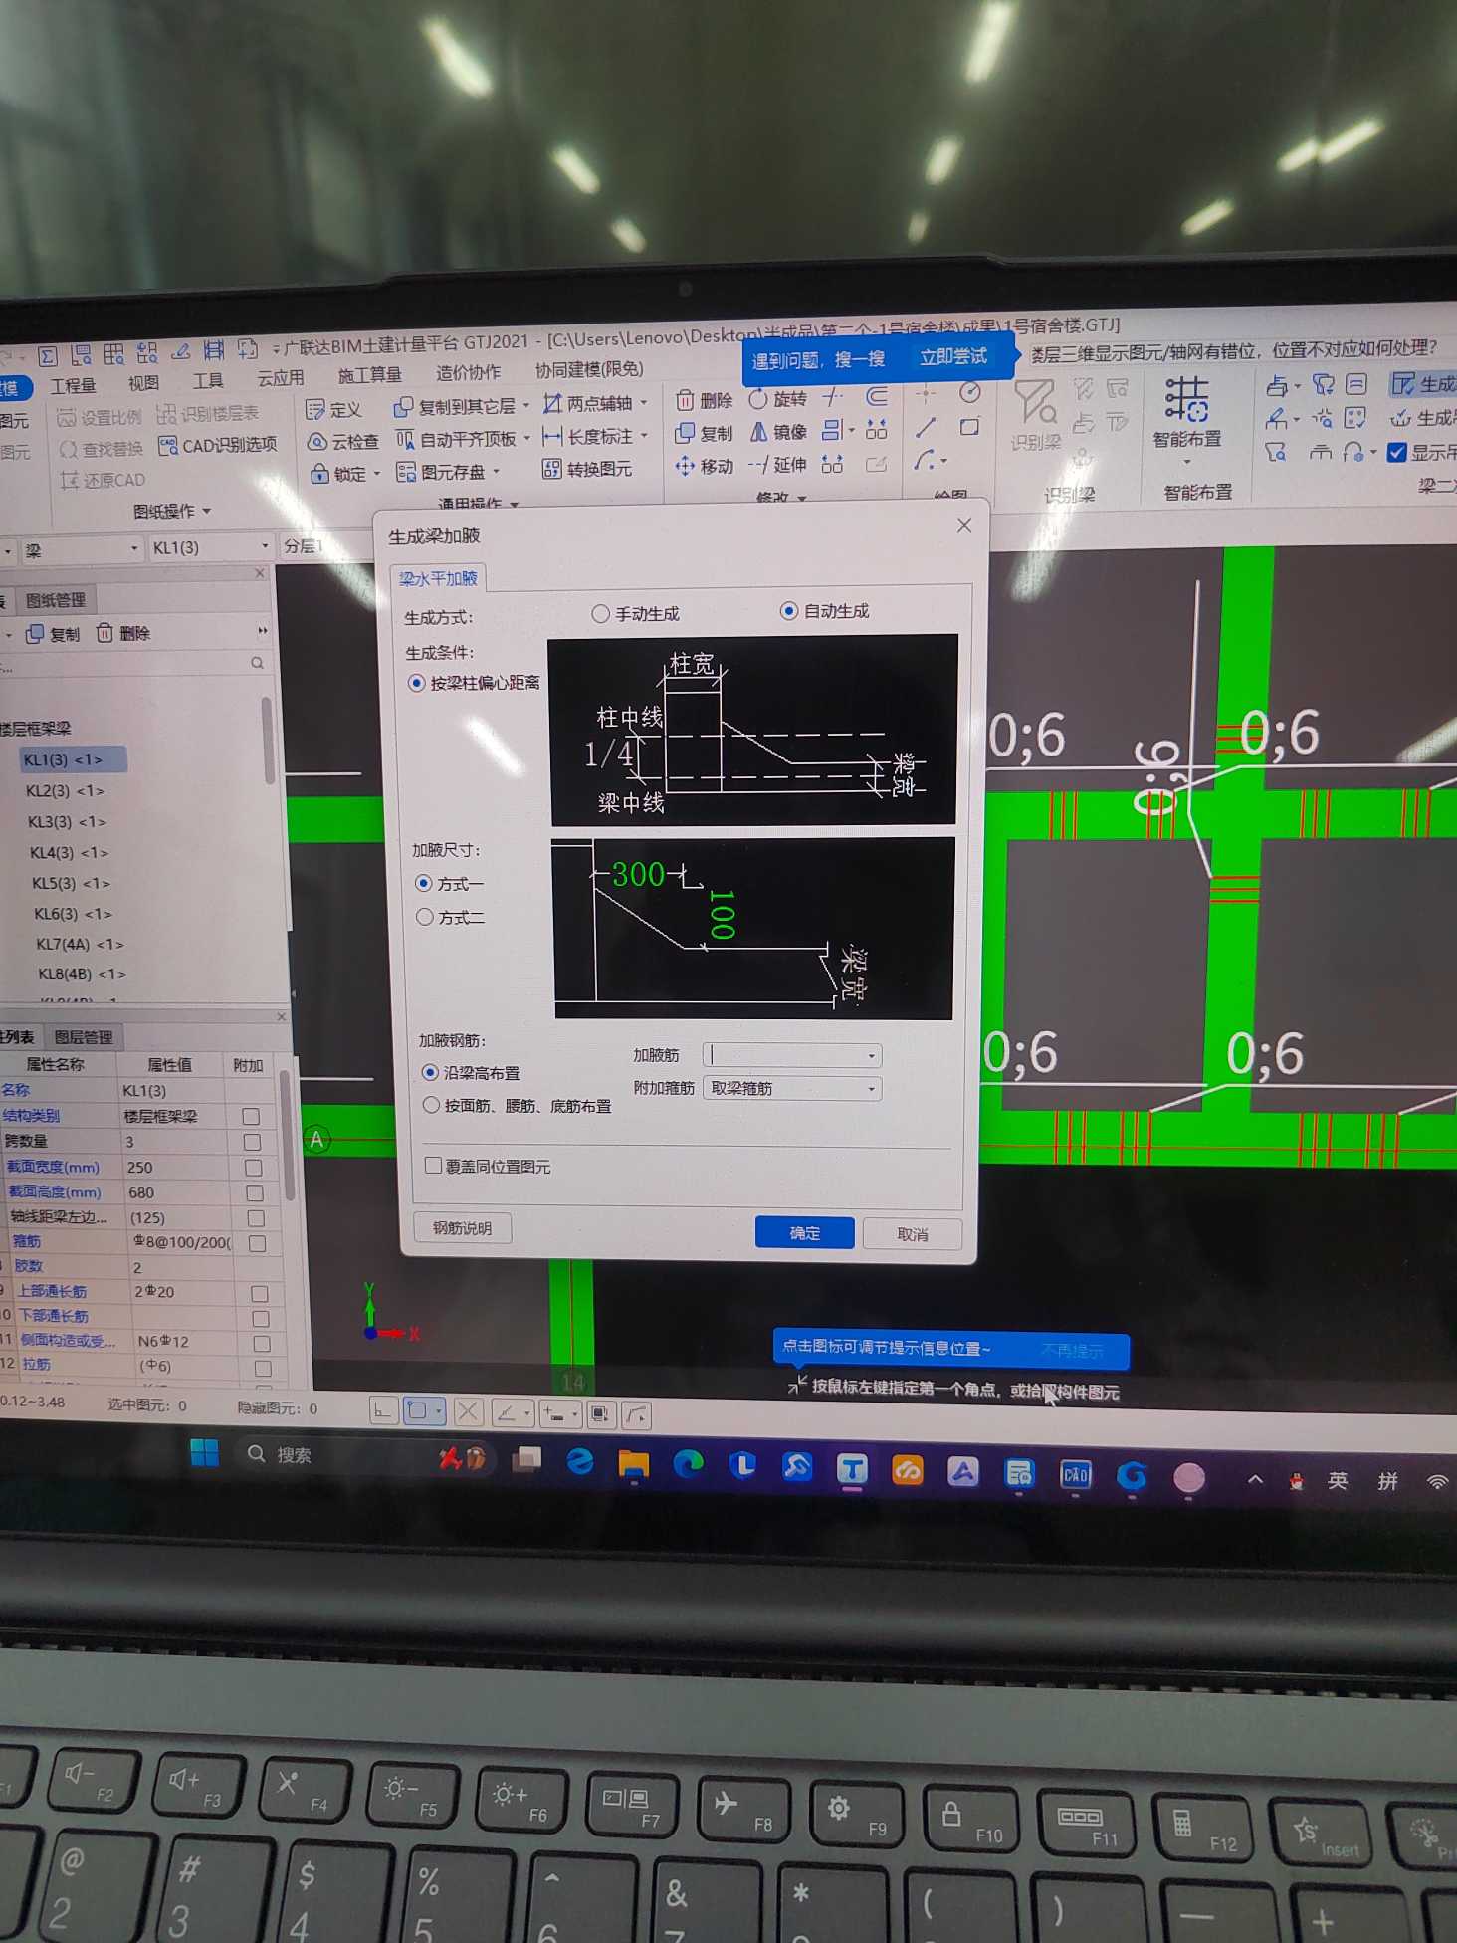Viewport: 1457px width, 1943px height.
Task: Select the 两点辅轴 two-point auxiliary axis tool
Action: 587,403
